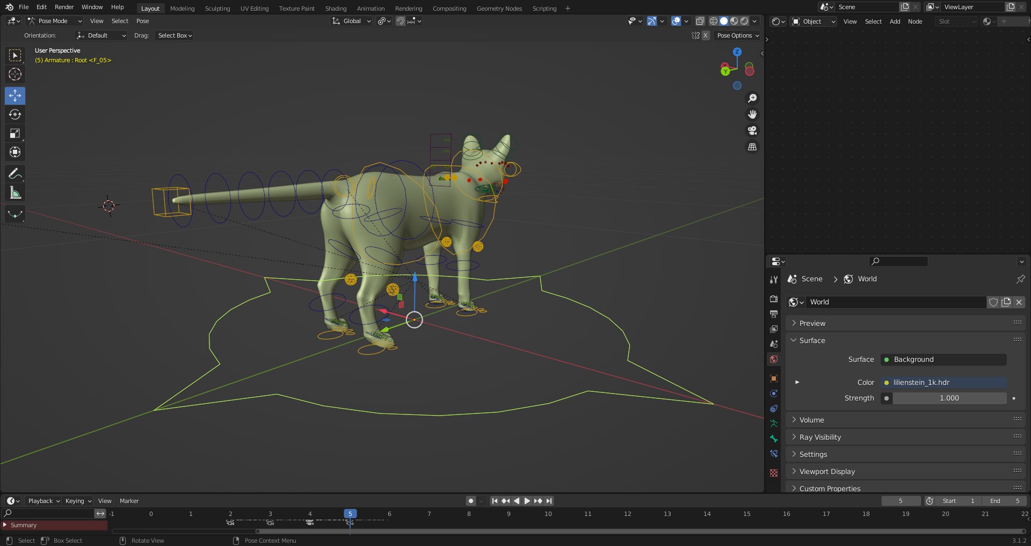This screenshot has height=546, width=1031.
Task: Play the animation forward
Action: click(x=527, y=501)
